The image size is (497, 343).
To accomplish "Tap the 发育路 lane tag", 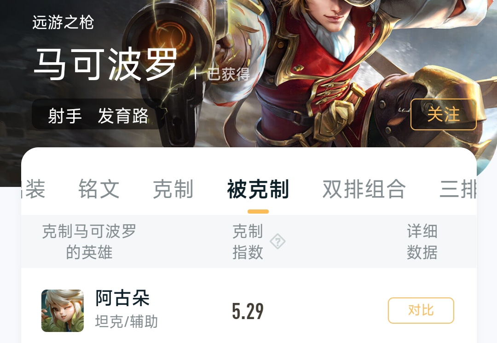I will pos(123,116).
